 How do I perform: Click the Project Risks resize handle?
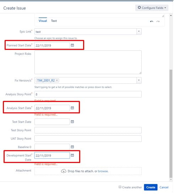pos(140,73)
